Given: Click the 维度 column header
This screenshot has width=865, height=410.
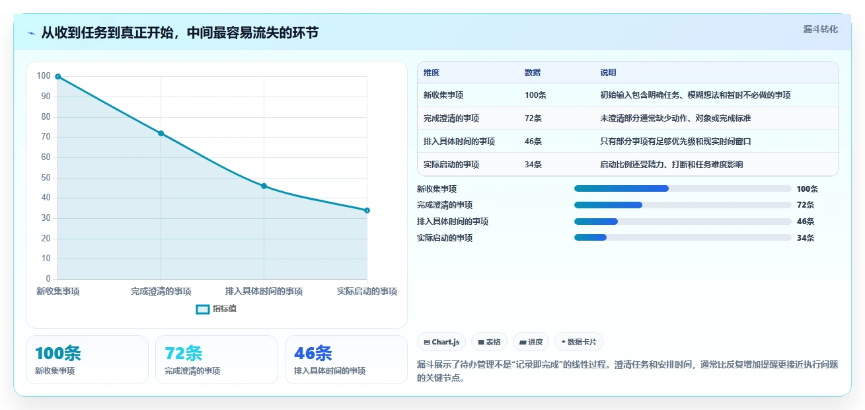Looking at the screenshot, I should click(x=432, y=73).
